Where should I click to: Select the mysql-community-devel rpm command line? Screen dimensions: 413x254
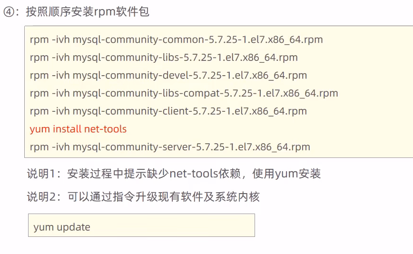pos(168,75)
